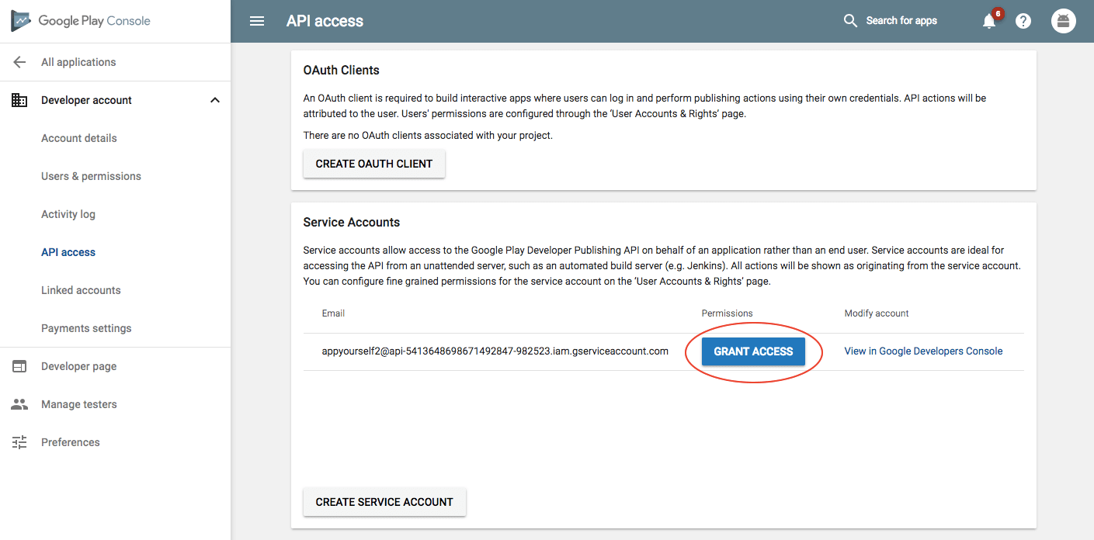Click the 'There are no OAuth clients' message
This screenshot has height=540, width=1094.
tap(428, 136)
